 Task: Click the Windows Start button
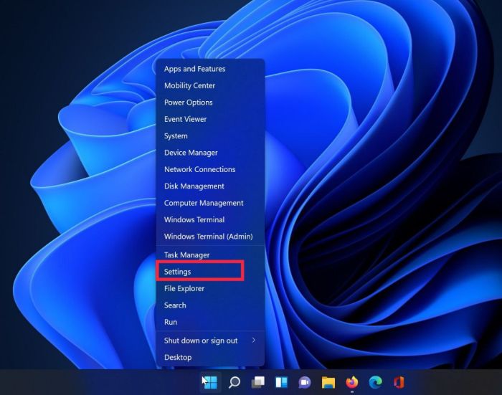point(211,382)
